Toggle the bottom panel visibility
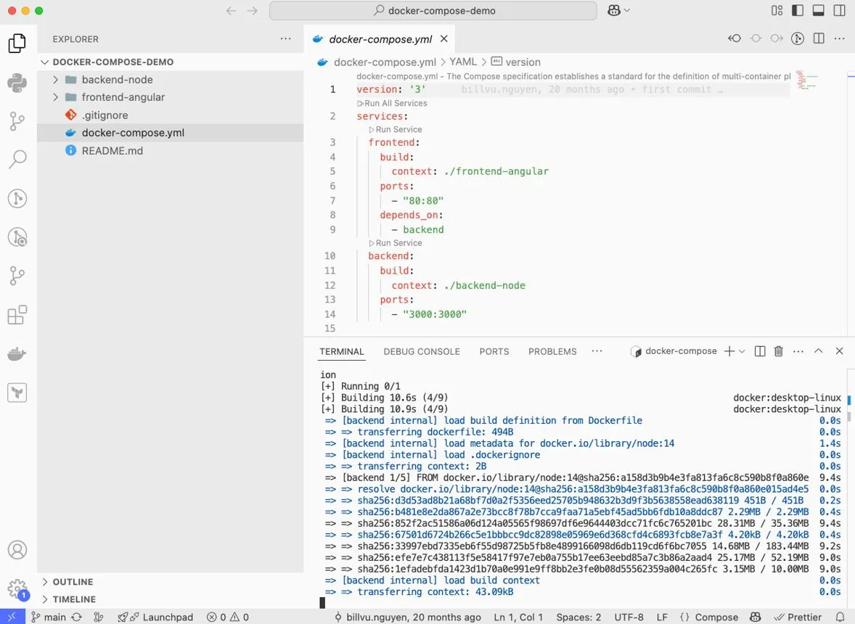This screenshot has width=855, height=624. (x=819, y=10)
